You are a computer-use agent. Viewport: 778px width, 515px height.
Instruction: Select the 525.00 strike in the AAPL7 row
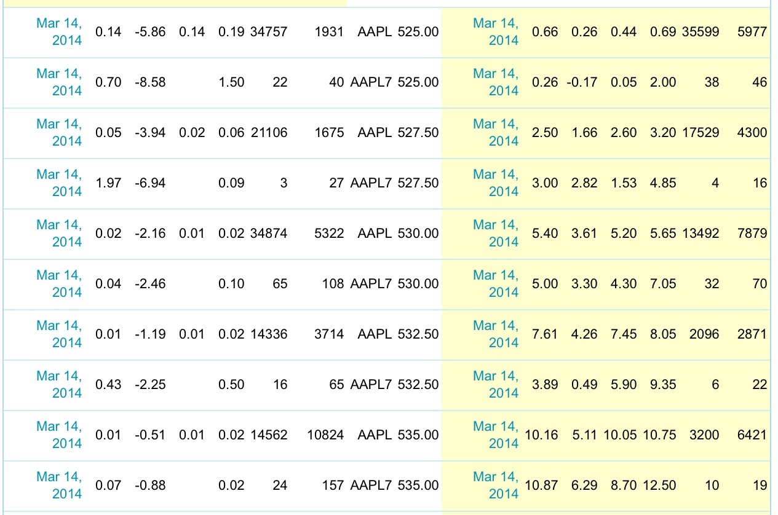(x=418, y=82)
